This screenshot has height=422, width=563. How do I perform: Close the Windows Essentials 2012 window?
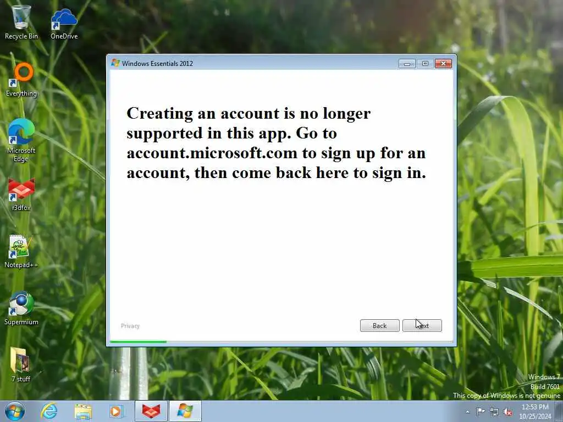point(444,64)
